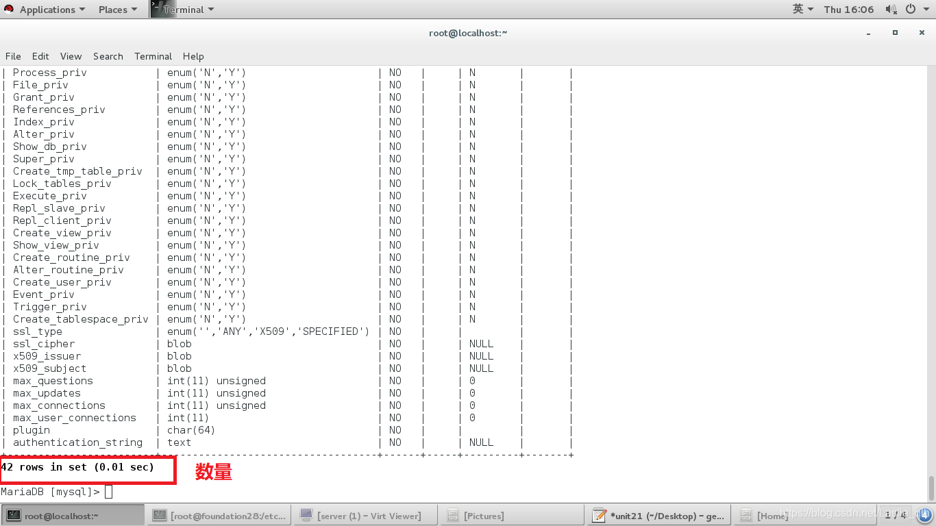The width and height of the screenshot is (936, 526).
Task: Click the Event_priv field name
Action: point(43,295)
